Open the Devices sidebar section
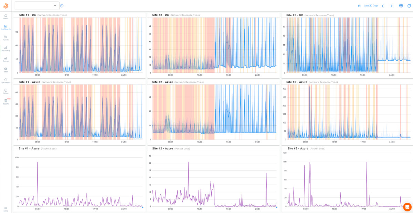 click(6, 59)
